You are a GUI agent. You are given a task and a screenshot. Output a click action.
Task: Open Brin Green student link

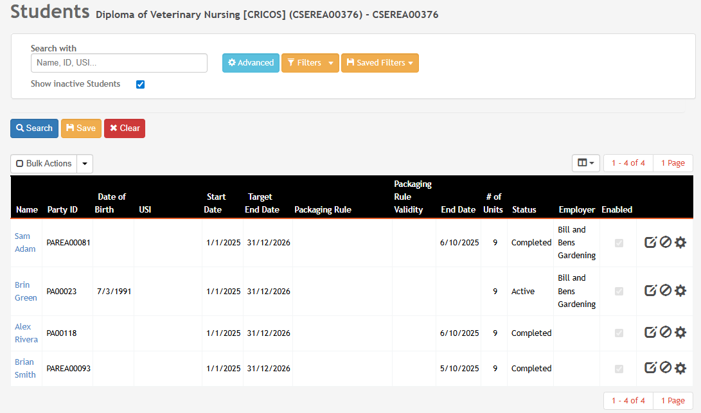pyautogui.click(x=26, y=291)
